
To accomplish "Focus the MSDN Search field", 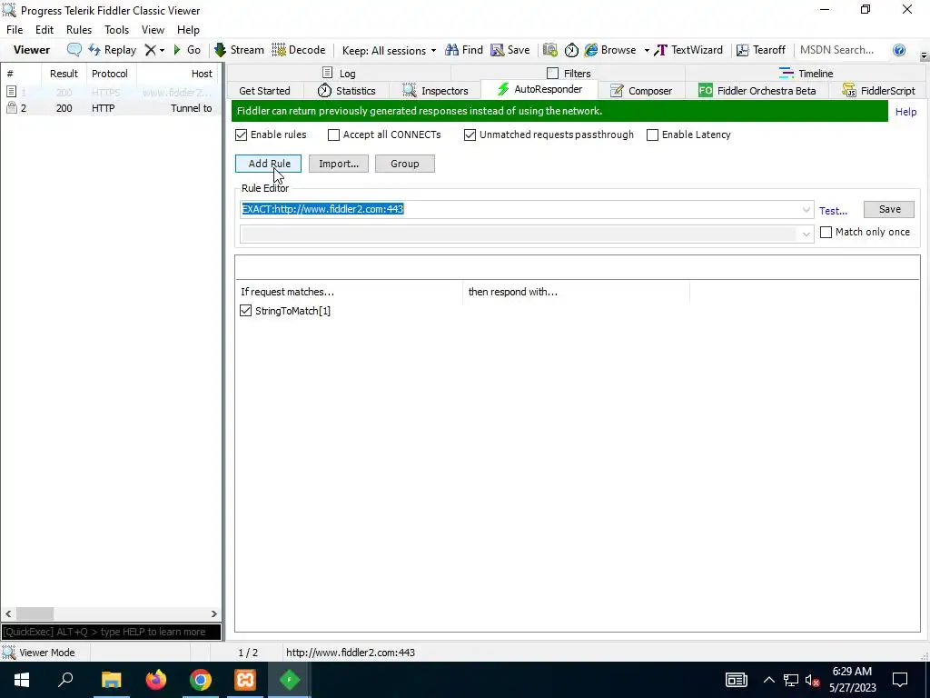I will point(841,50).
